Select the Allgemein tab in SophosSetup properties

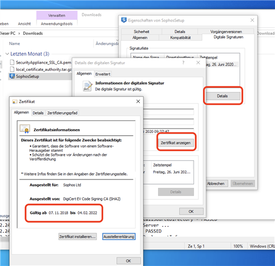[x=140, y=38]
